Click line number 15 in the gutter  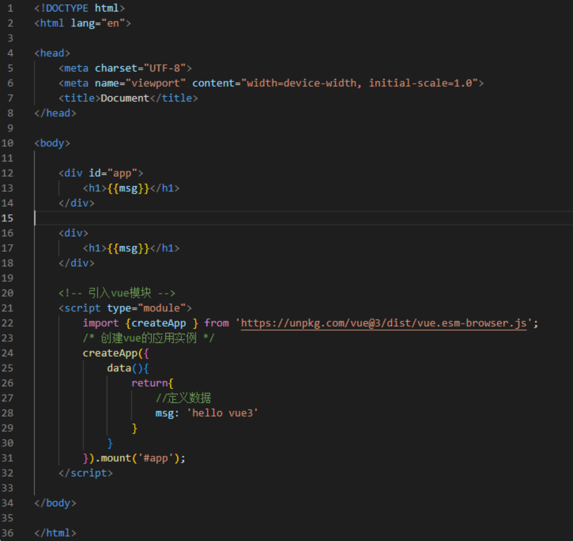(x=8, y=218)
